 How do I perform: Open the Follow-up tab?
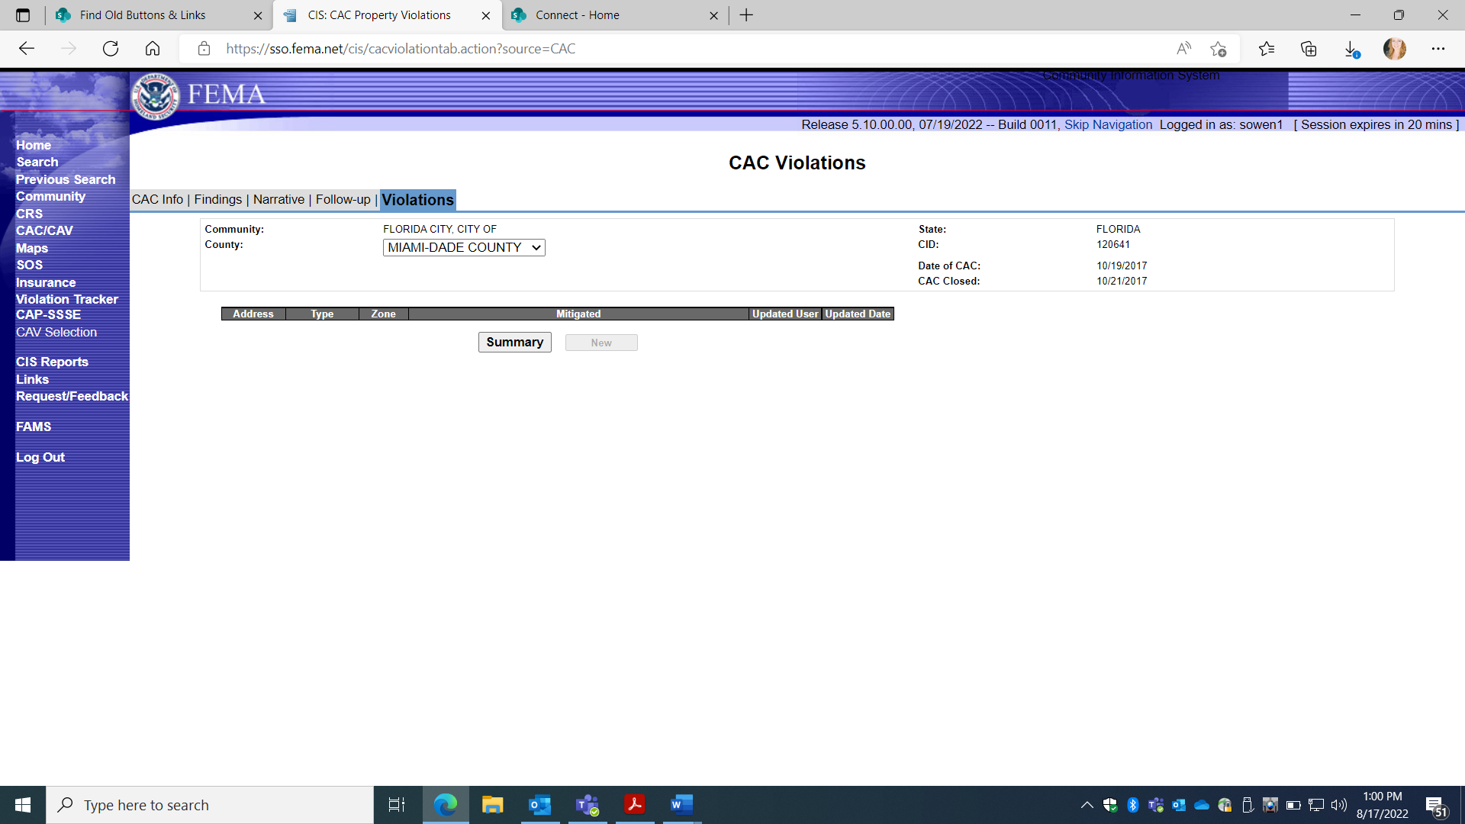tap(343, 199)
